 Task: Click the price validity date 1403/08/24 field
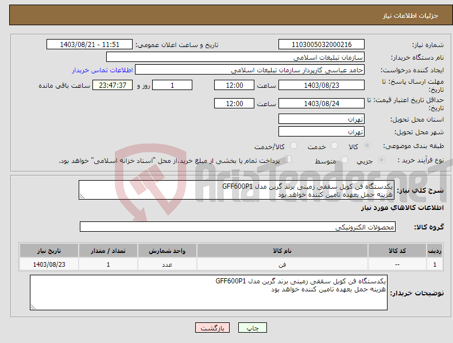[x=322, y=103]
